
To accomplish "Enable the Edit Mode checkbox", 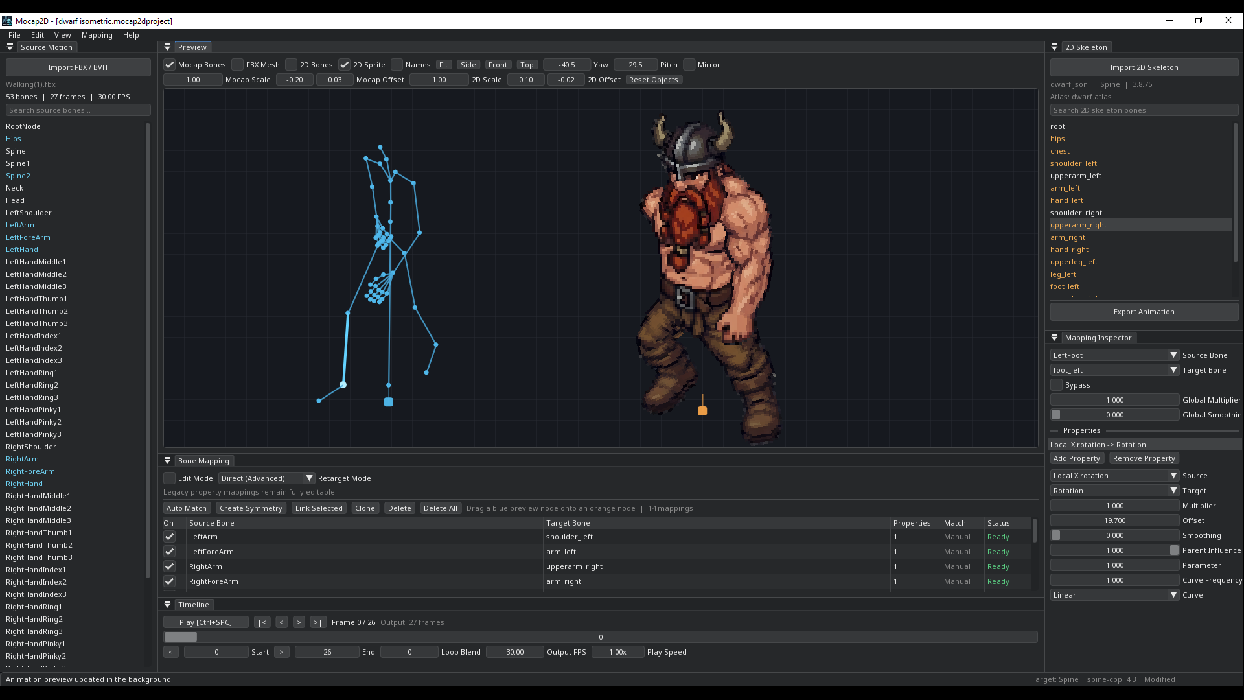I will (170, 478).
